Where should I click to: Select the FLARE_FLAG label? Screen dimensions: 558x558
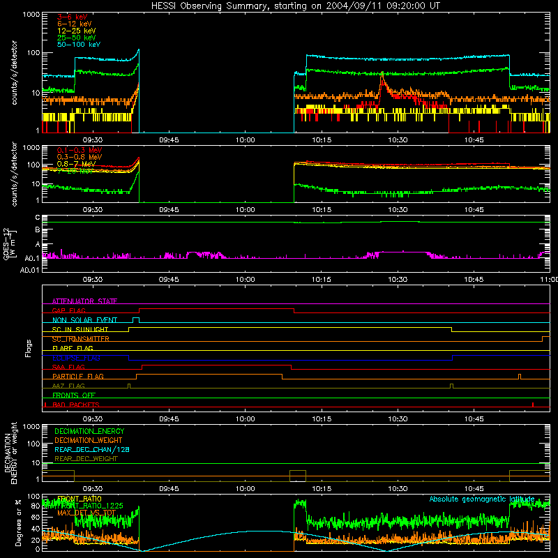click(73, 348)
